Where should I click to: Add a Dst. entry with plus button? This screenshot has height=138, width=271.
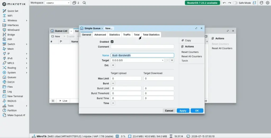point(113,65)
